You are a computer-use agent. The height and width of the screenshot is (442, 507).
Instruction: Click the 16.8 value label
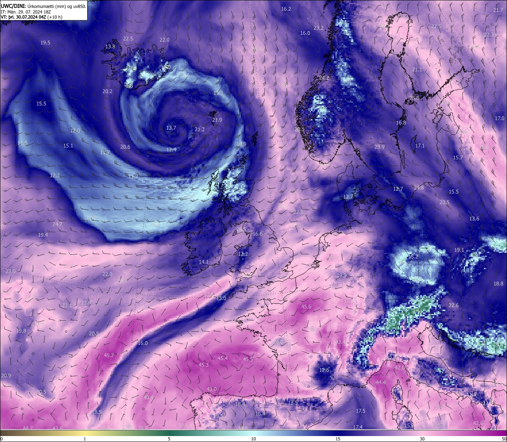pyautogui.click(x=401, y=122)
